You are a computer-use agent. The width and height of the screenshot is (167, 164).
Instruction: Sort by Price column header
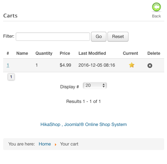pyautogui.click(x=65, y=53)
